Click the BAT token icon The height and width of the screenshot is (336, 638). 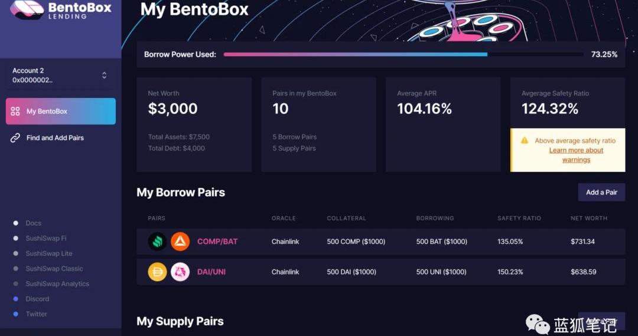click(180, 242)
